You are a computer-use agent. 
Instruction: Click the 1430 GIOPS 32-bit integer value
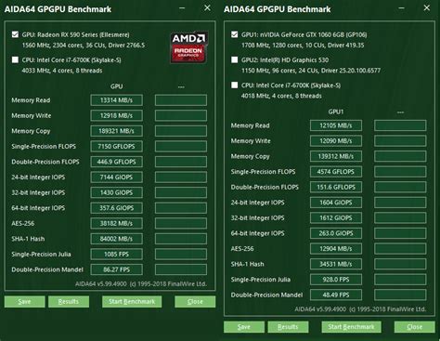tap(116, 192)
